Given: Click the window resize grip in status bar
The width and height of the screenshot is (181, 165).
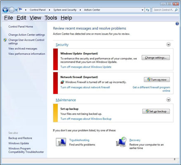Looking at the screenshot, I should [x=174, y=159].
